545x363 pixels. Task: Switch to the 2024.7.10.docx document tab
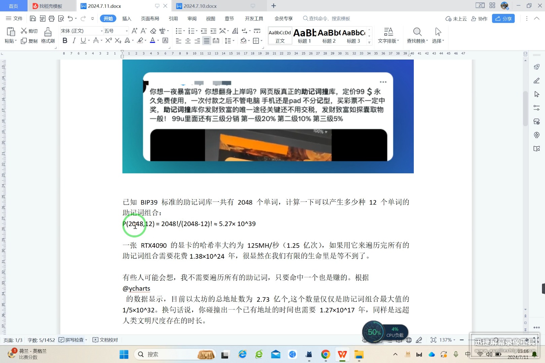point(200,6)
